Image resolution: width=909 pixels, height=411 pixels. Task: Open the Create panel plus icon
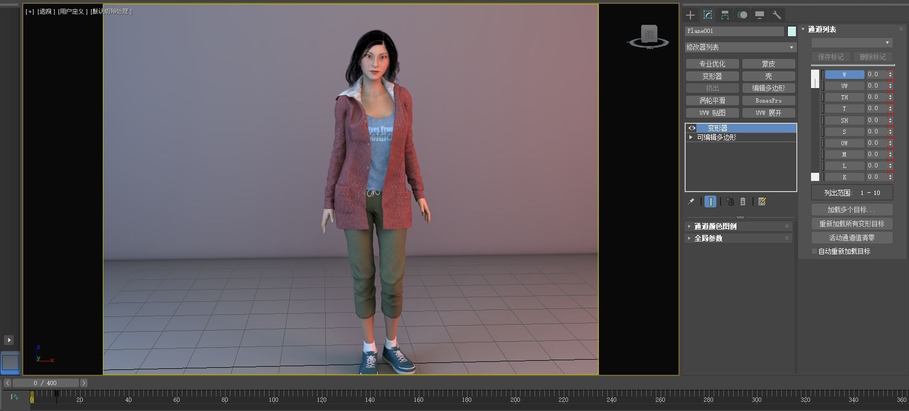pos(690,15)
